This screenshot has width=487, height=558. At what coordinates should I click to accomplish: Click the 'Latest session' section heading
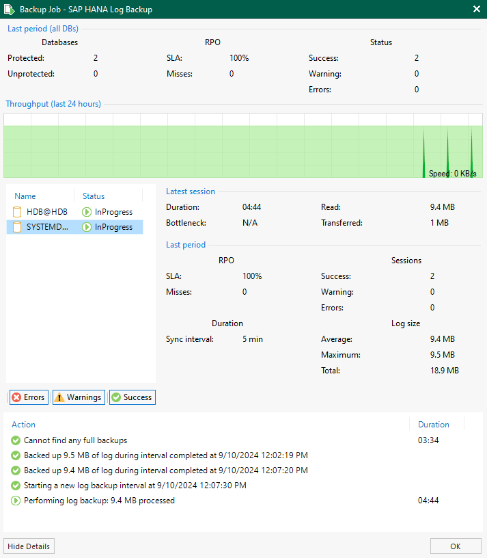[x=191, y=191]
